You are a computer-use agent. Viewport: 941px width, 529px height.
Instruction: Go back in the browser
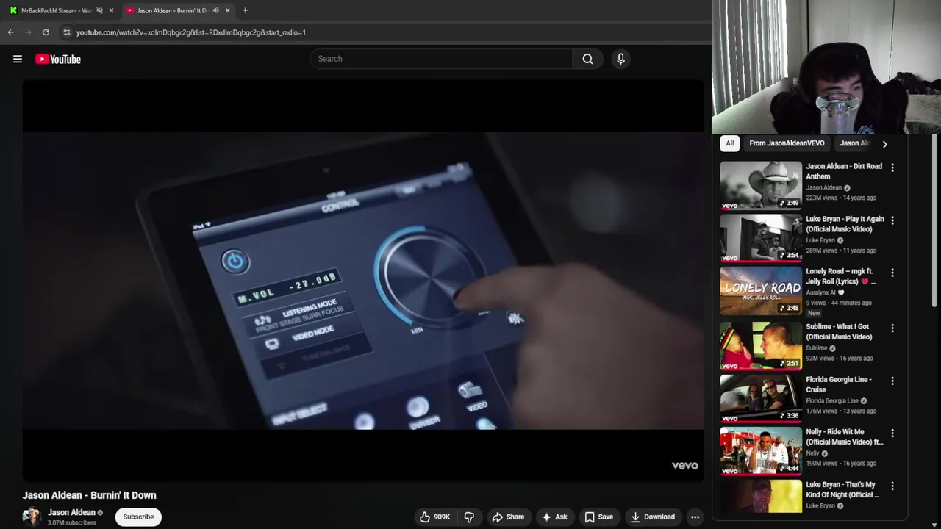point(11,32)
